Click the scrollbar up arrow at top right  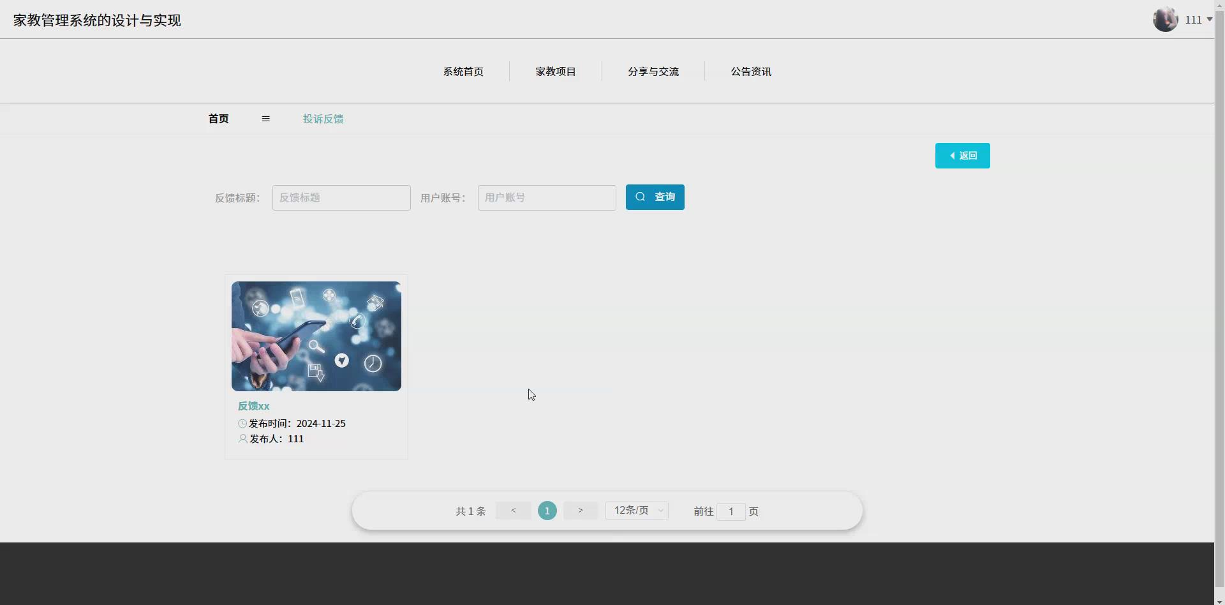pyautogui.click(x=1219, y=4)
